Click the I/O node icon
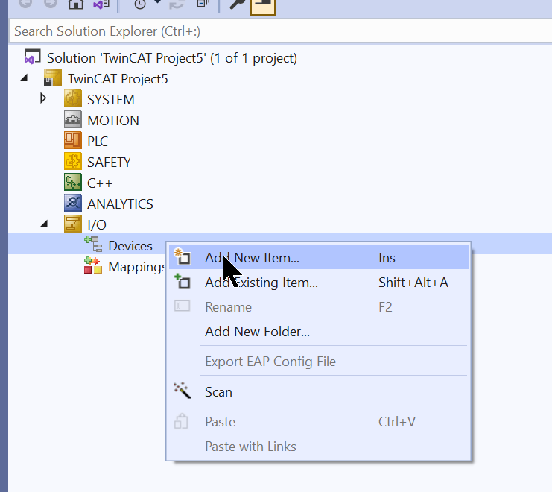 click(73, 224)
